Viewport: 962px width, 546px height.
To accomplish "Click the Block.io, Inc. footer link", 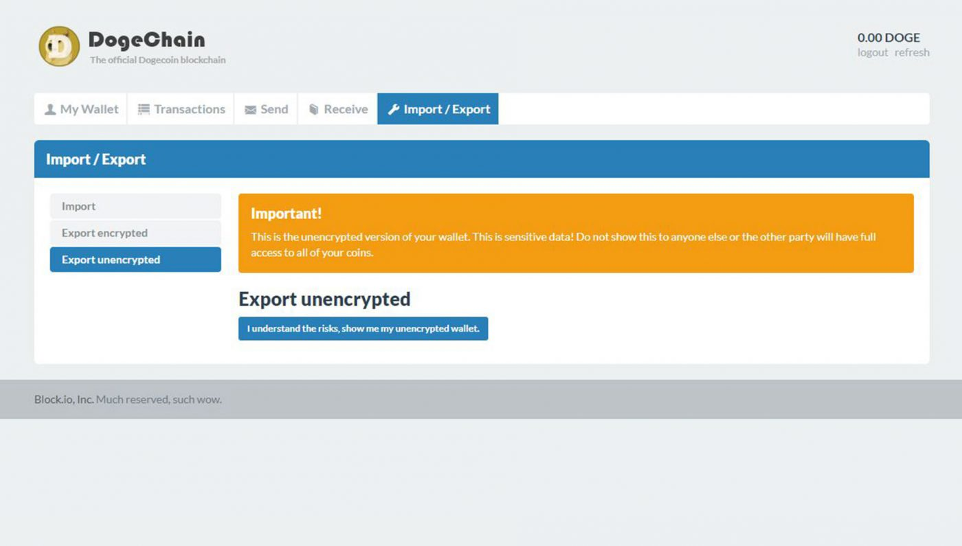I will (64, 399).
